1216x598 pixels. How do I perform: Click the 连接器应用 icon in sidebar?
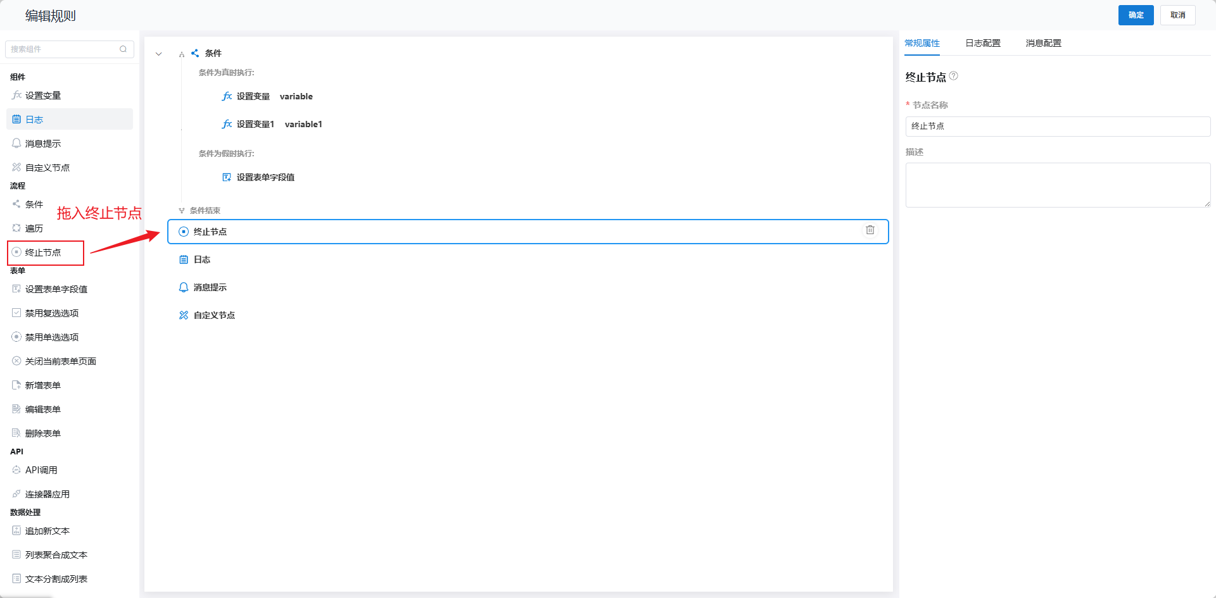pyautogui.click(x=16, y=494)
